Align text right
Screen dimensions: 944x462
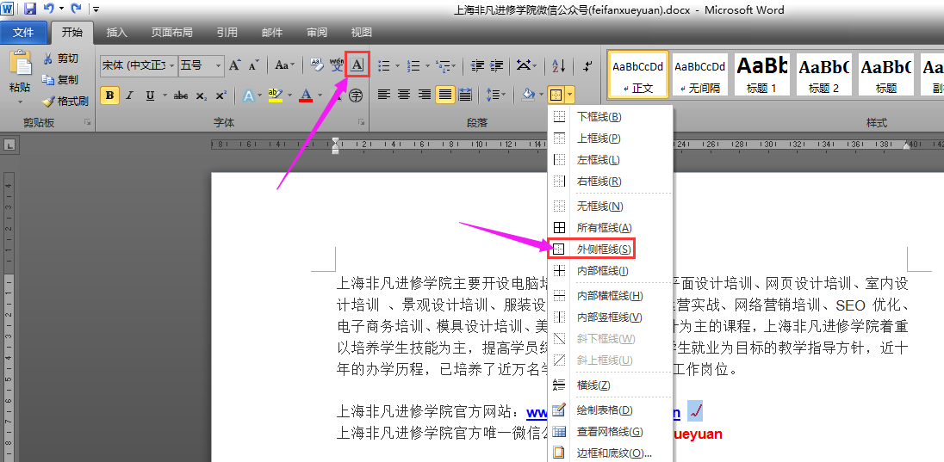tap(425, 95)
